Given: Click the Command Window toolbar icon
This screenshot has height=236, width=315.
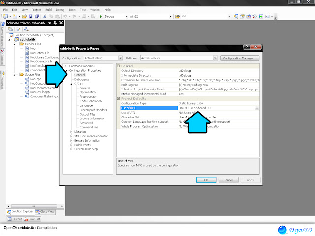Looking at the screenshot, I should (x=267, y=16).
